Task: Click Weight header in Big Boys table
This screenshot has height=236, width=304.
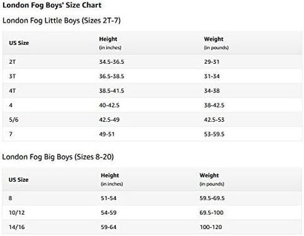Action: tap(209, 175)
